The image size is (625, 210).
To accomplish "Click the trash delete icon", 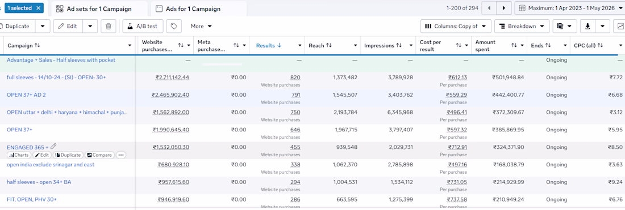I will coord(109,26).
